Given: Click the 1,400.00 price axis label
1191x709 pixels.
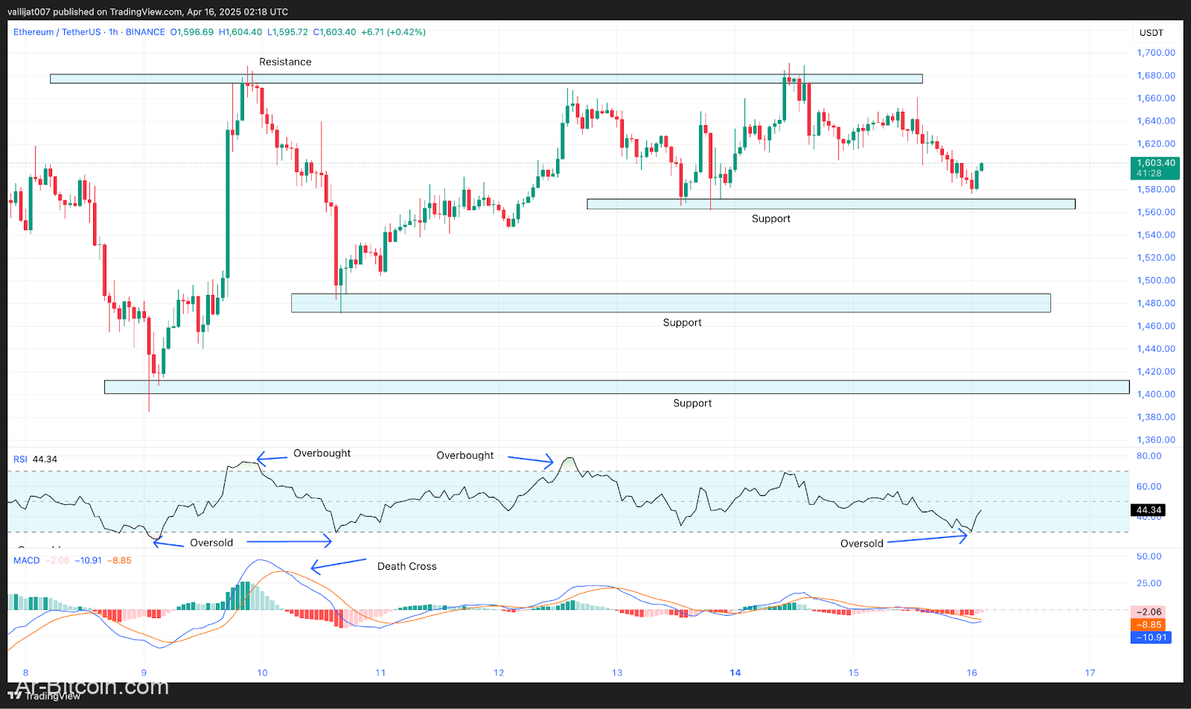Looking at the screenshot, I should point(1156,394).
